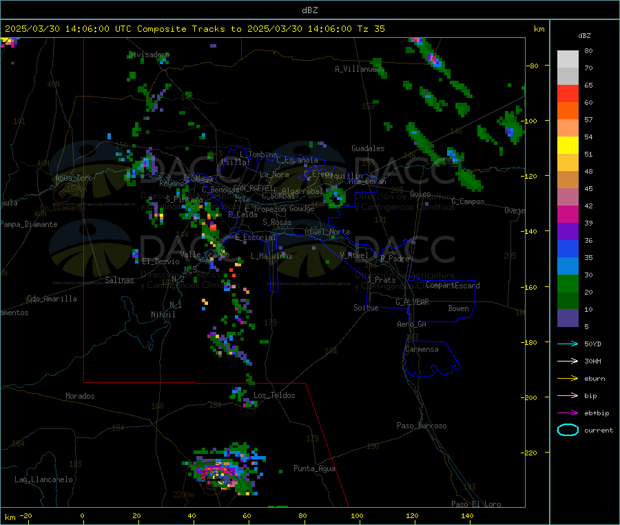Click the Aero_GA label
Screen dimensions: 620x525
(x=411, y=324)
